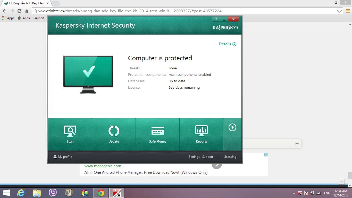
Task: Switch the ENG input language
Action: [327, 193]
